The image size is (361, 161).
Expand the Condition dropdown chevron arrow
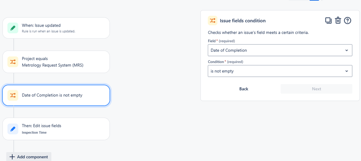tap(347, 71)
